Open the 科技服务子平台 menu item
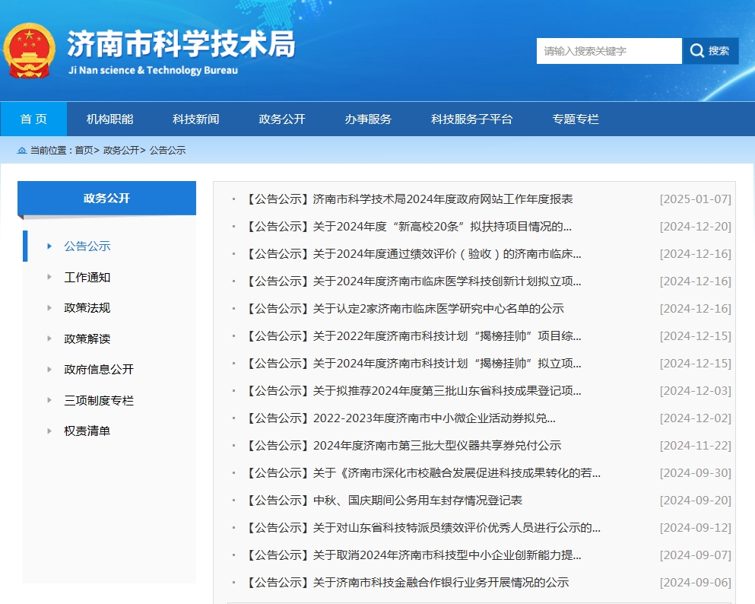The width and height of the screenshot is (755, 604). coord(471,119)
